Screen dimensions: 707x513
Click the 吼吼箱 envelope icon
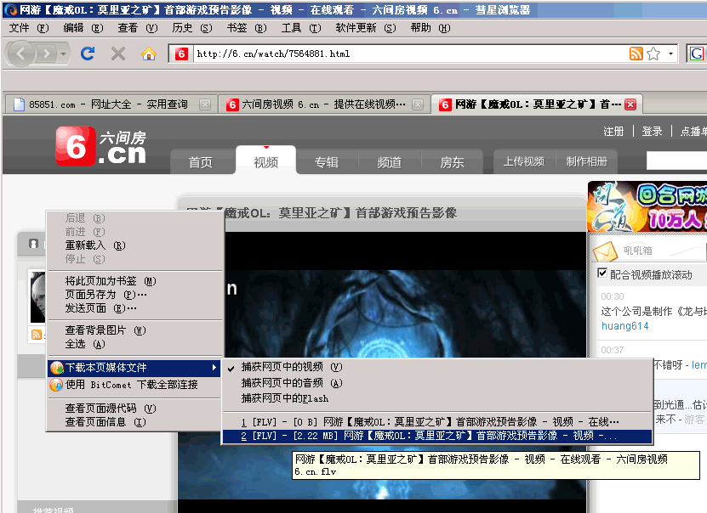pos(605,251)
